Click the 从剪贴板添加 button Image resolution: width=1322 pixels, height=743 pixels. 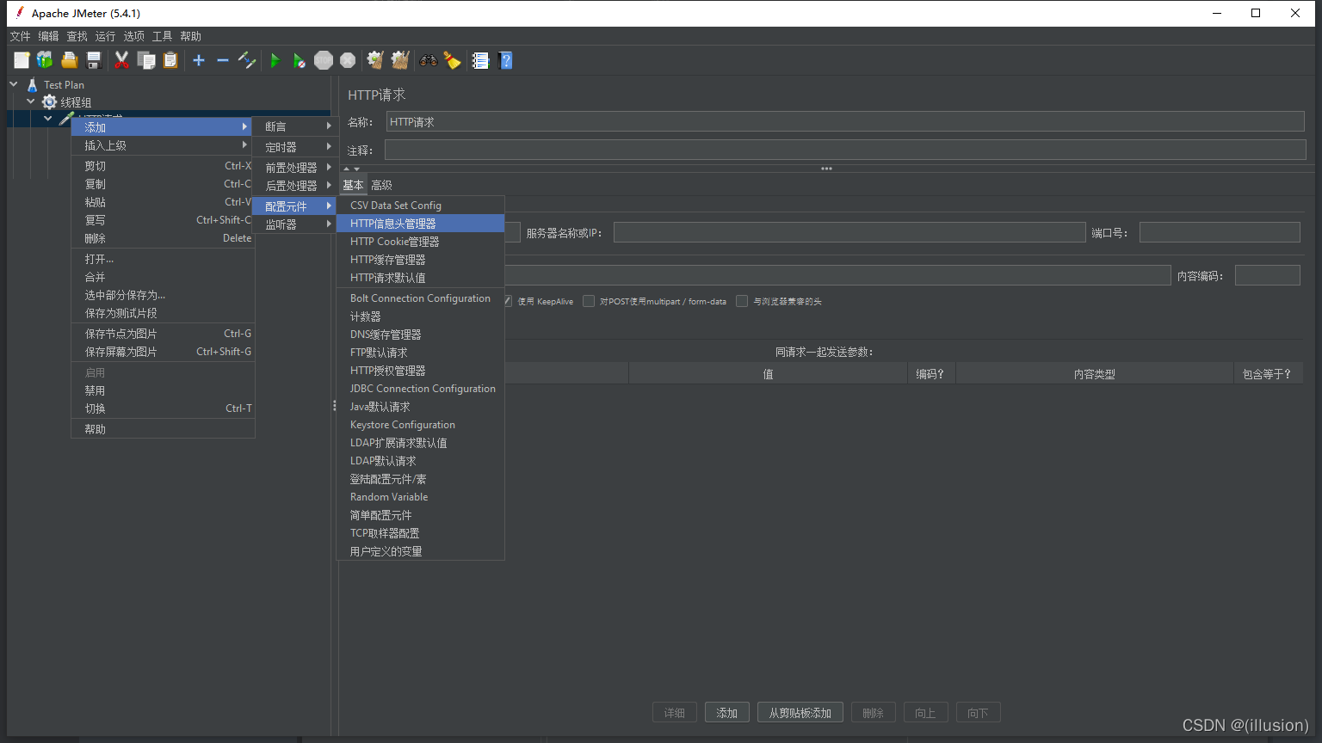800,713
